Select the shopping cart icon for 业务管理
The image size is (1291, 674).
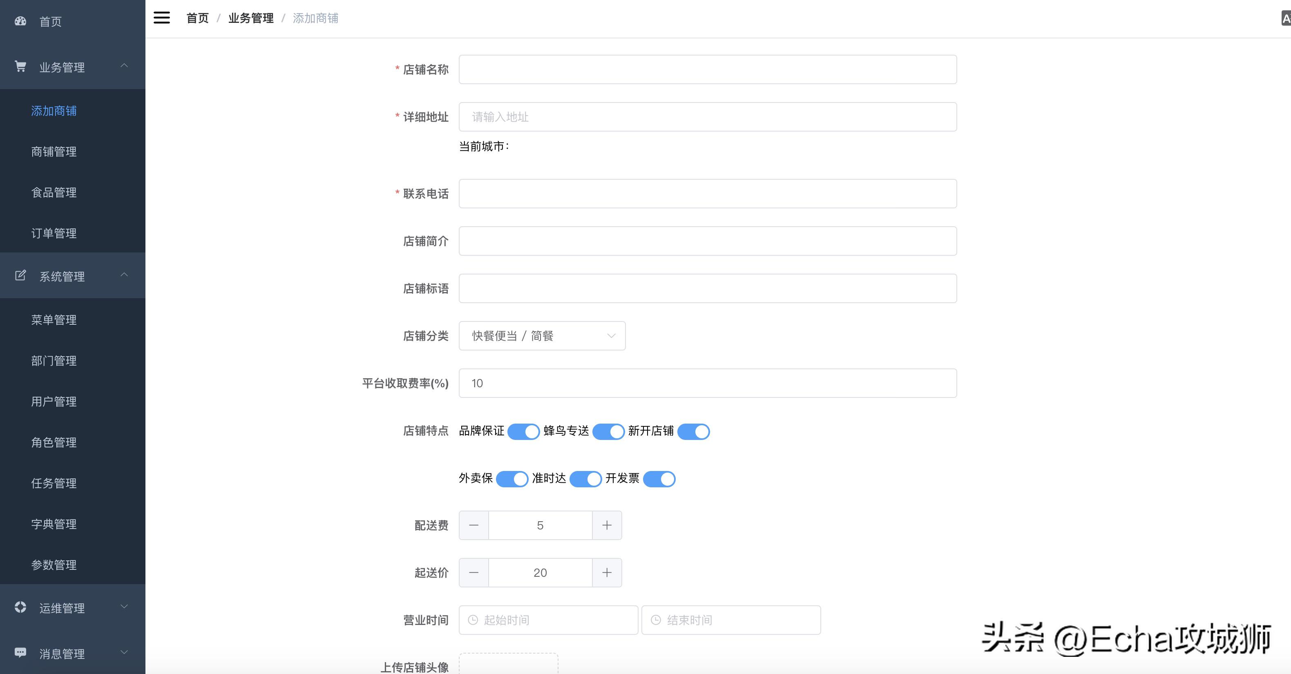tap(20, 67)
